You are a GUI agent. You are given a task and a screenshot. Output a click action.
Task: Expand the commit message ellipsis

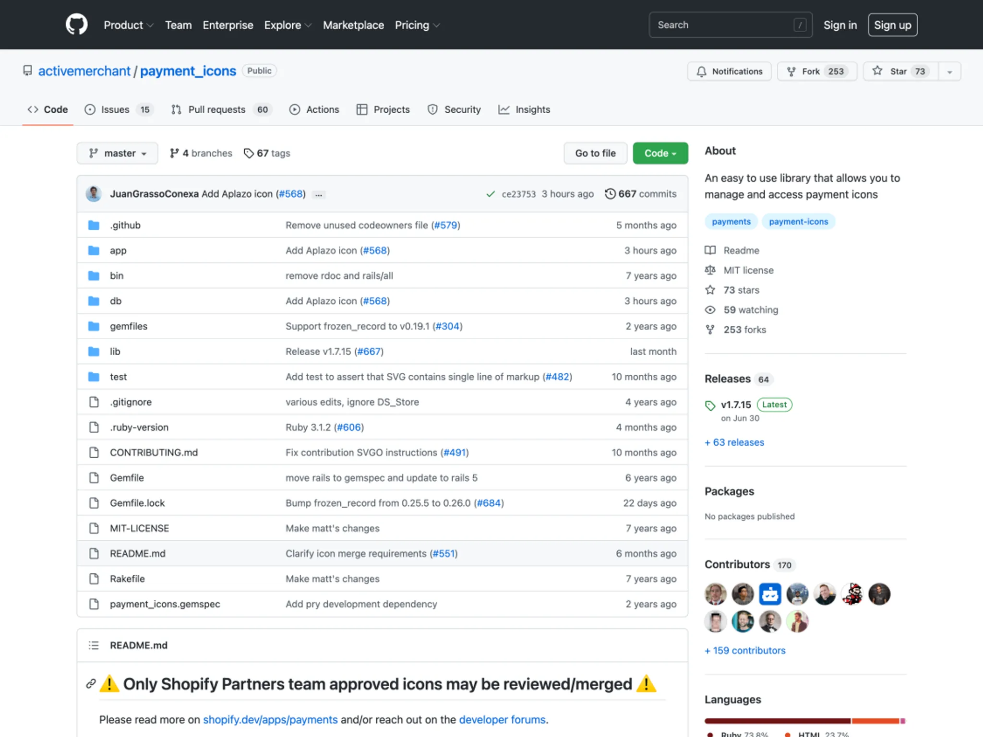(319, 195)
